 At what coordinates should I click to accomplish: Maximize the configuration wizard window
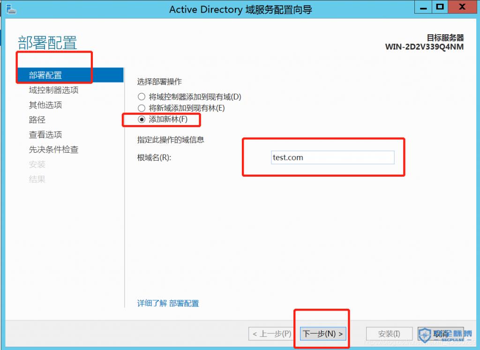[x=440, y=7]
